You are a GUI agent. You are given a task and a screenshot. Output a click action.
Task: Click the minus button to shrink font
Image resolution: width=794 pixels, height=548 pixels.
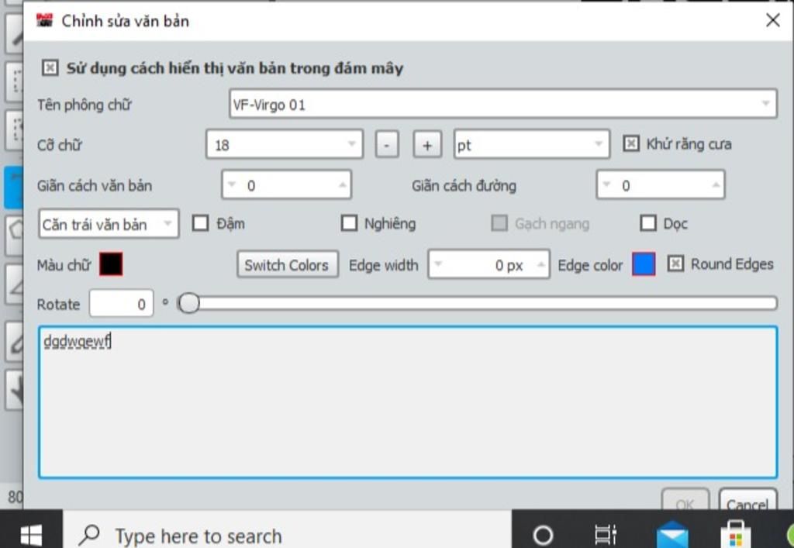(x=387, y=145)
